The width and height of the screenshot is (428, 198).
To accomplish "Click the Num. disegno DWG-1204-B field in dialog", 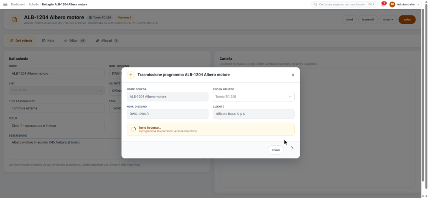I will click(168, 114).
